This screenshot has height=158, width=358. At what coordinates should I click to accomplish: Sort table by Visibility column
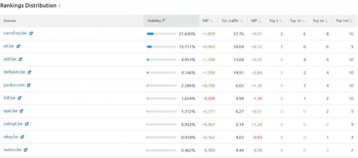point(171,21)
